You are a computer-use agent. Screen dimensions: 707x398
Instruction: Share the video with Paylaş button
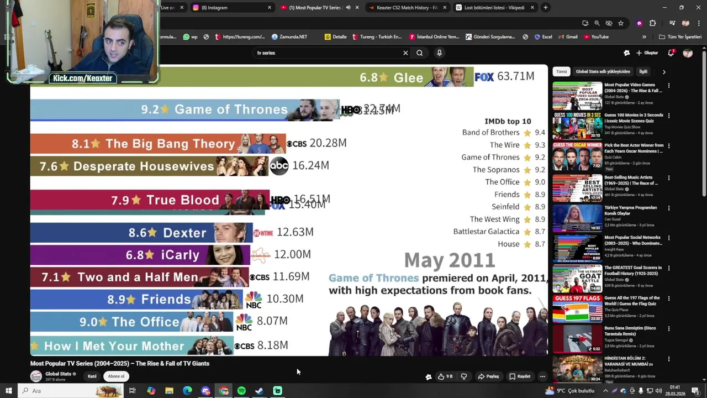488,376
